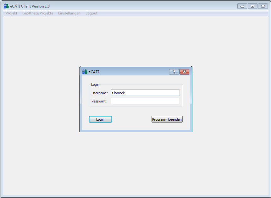The height and width of the screenshot is (198, 271).
Task: Click the Login group box heading
Action: pyautogui.click(x=95, y=85)
